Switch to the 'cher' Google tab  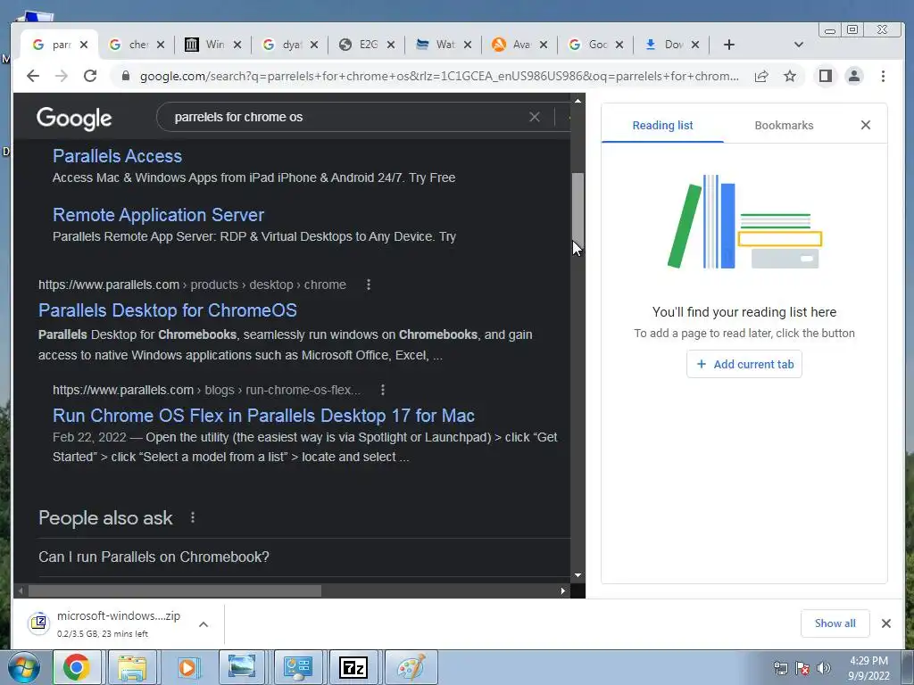tap(136, 45)
